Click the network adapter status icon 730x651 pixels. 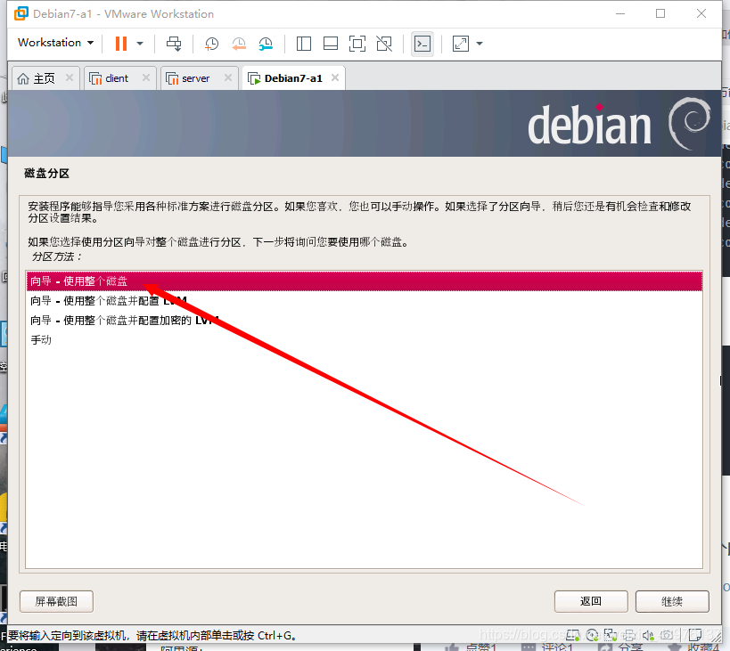coord(611,635)
